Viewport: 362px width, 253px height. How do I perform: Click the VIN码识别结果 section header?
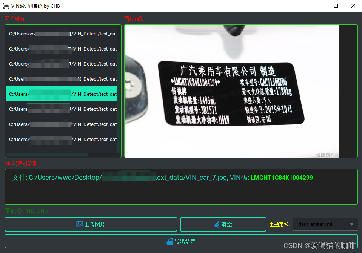21,163
